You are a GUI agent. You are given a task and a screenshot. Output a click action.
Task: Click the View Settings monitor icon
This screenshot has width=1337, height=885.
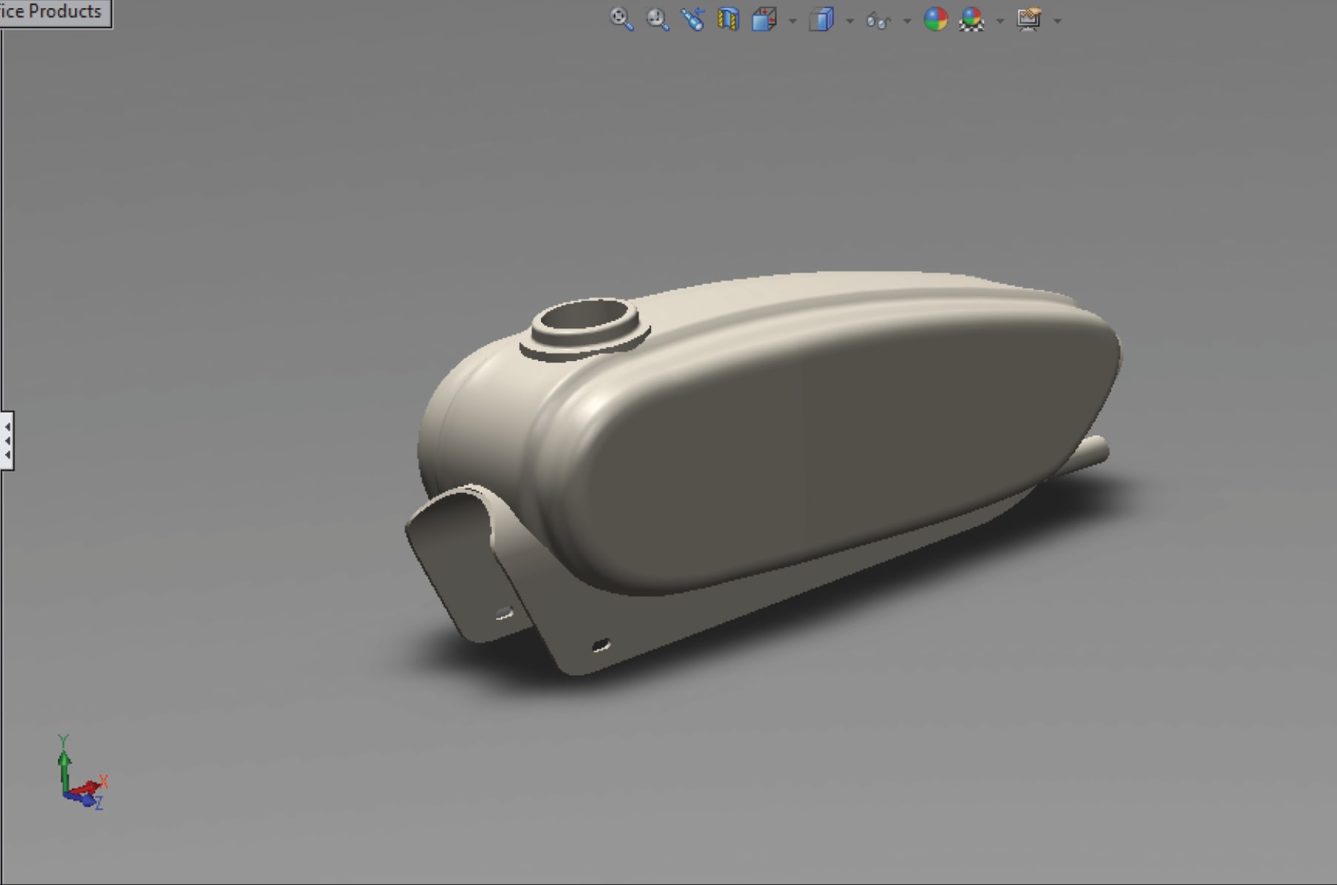tap(1029, 20)
